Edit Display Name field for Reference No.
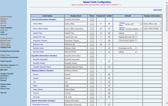The width and height of the screenshot is (168, 106). 76,44
